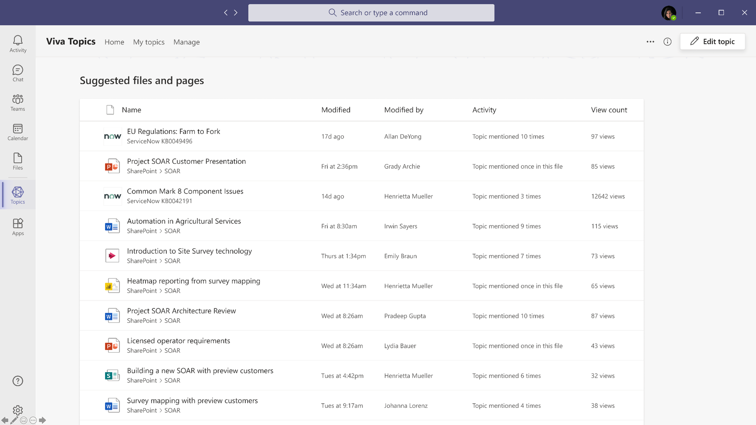Navigate forward with the right chevron
Image resolution: width=756 pixels, height=425 pixels.
pyautogui.click(x=236, y=13)
